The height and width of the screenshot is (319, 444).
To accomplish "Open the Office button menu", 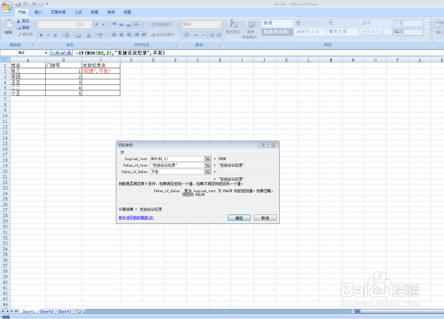I will coord(6,6).
